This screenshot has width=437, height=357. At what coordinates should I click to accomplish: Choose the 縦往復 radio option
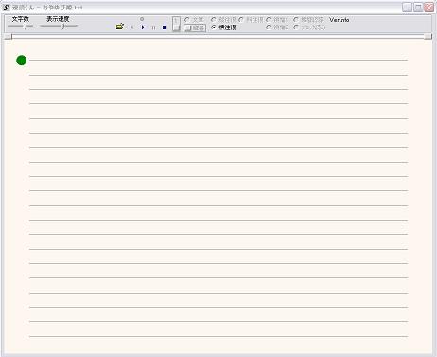[x=223, y=20]
